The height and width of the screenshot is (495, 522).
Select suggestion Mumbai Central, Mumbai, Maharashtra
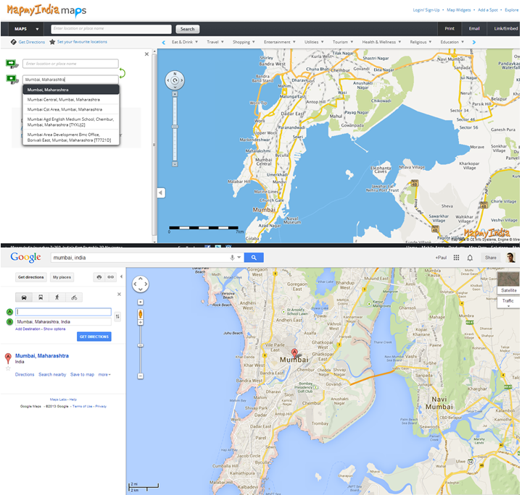coord(71,100)
